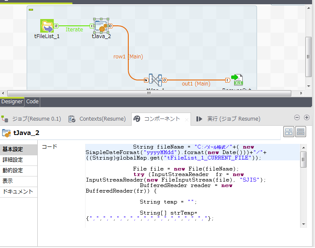Click the Iterate link label
This screenshot has width=315, height=248.
(75, 30)
